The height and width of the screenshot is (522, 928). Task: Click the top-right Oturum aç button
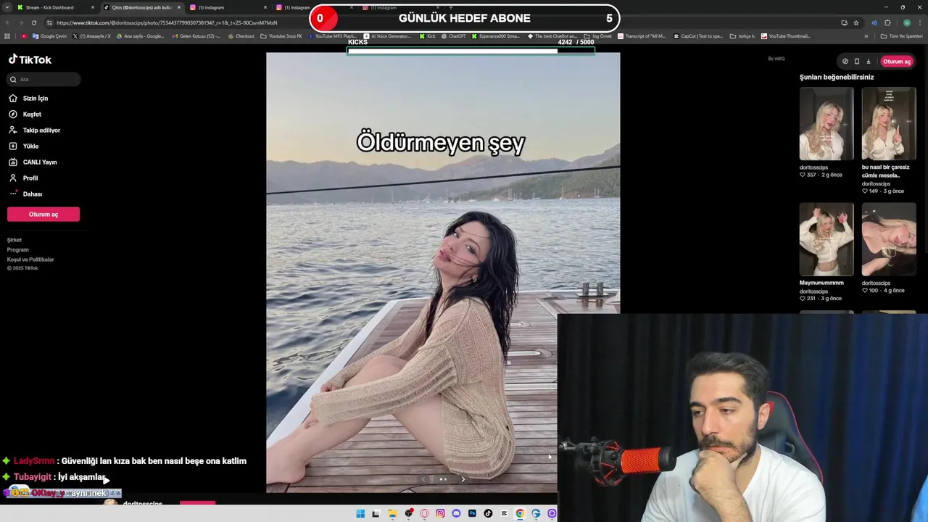pos(896,62)
